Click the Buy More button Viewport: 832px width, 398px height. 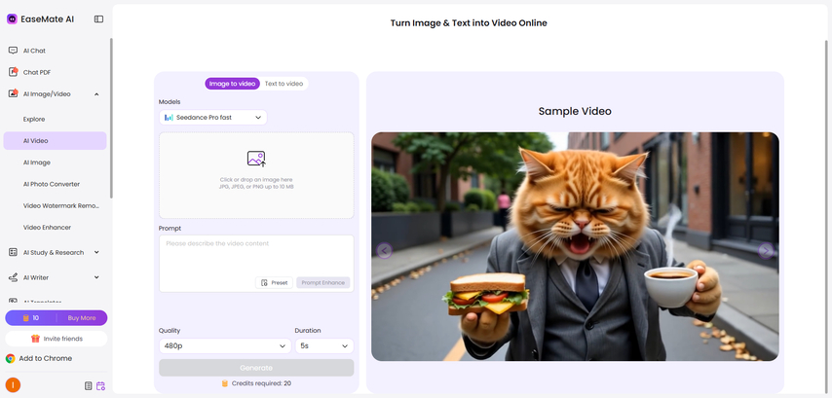pyautogui.click(x=82, y=318)
